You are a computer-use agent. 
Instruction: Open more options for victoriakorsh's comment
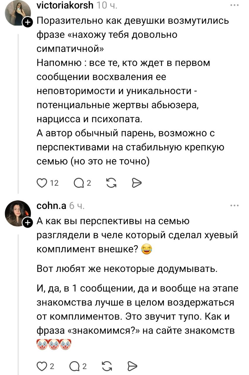coord(234,5)
